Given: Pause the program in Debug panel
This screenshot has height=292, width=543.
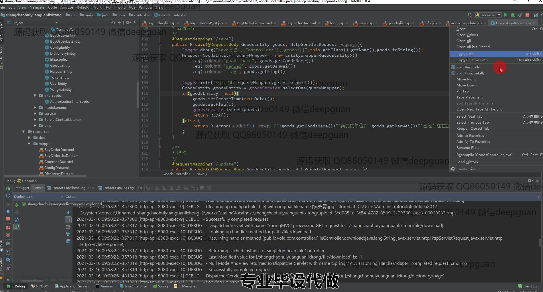Looking at the screenshot, I should [x=8, y=212].
